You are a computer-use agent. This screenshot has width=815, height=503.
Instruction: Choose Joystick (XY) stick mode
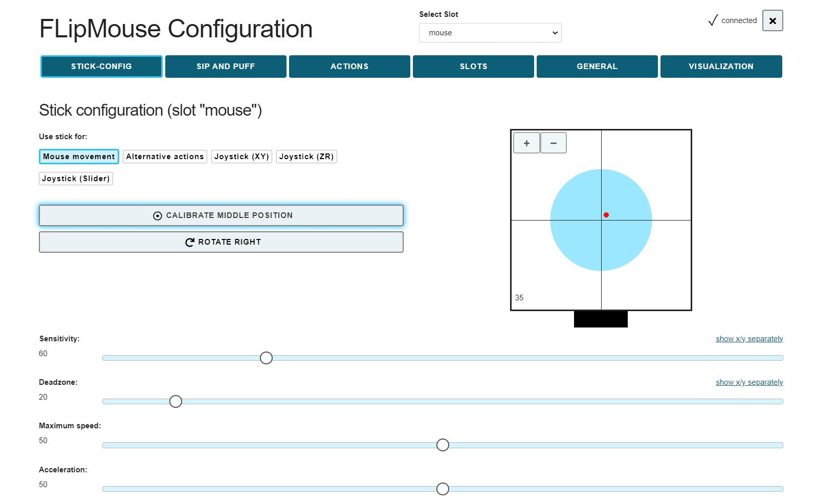point(241,157)
